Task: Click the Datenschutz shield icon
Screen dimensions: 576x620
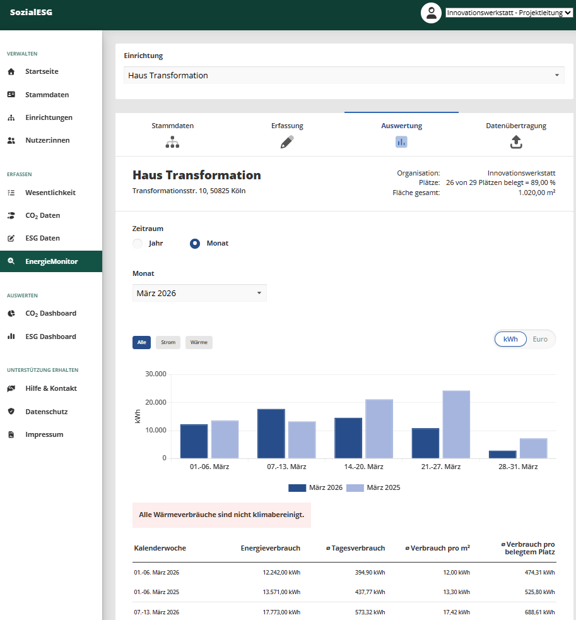Action: point(11,411)
